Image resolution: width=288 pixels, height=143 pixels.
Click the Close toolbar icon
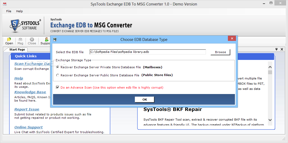point(32,41)
